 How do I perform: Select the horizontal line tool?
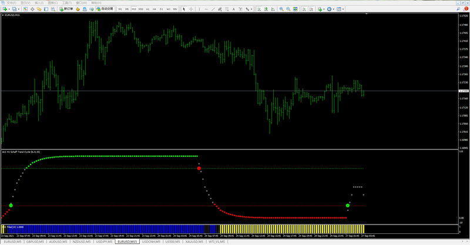click(x=206, y=9)
